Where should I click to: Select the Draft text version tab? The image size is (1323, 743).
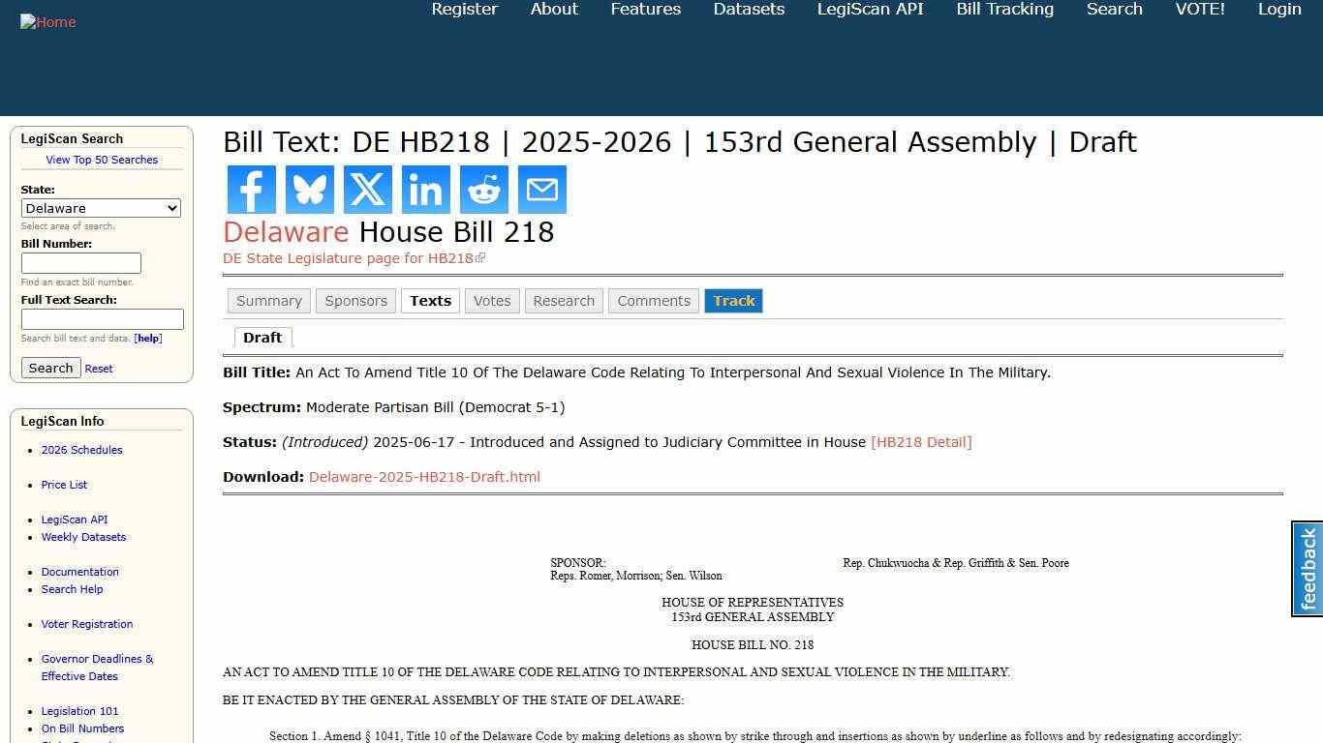tap(262, 337)
